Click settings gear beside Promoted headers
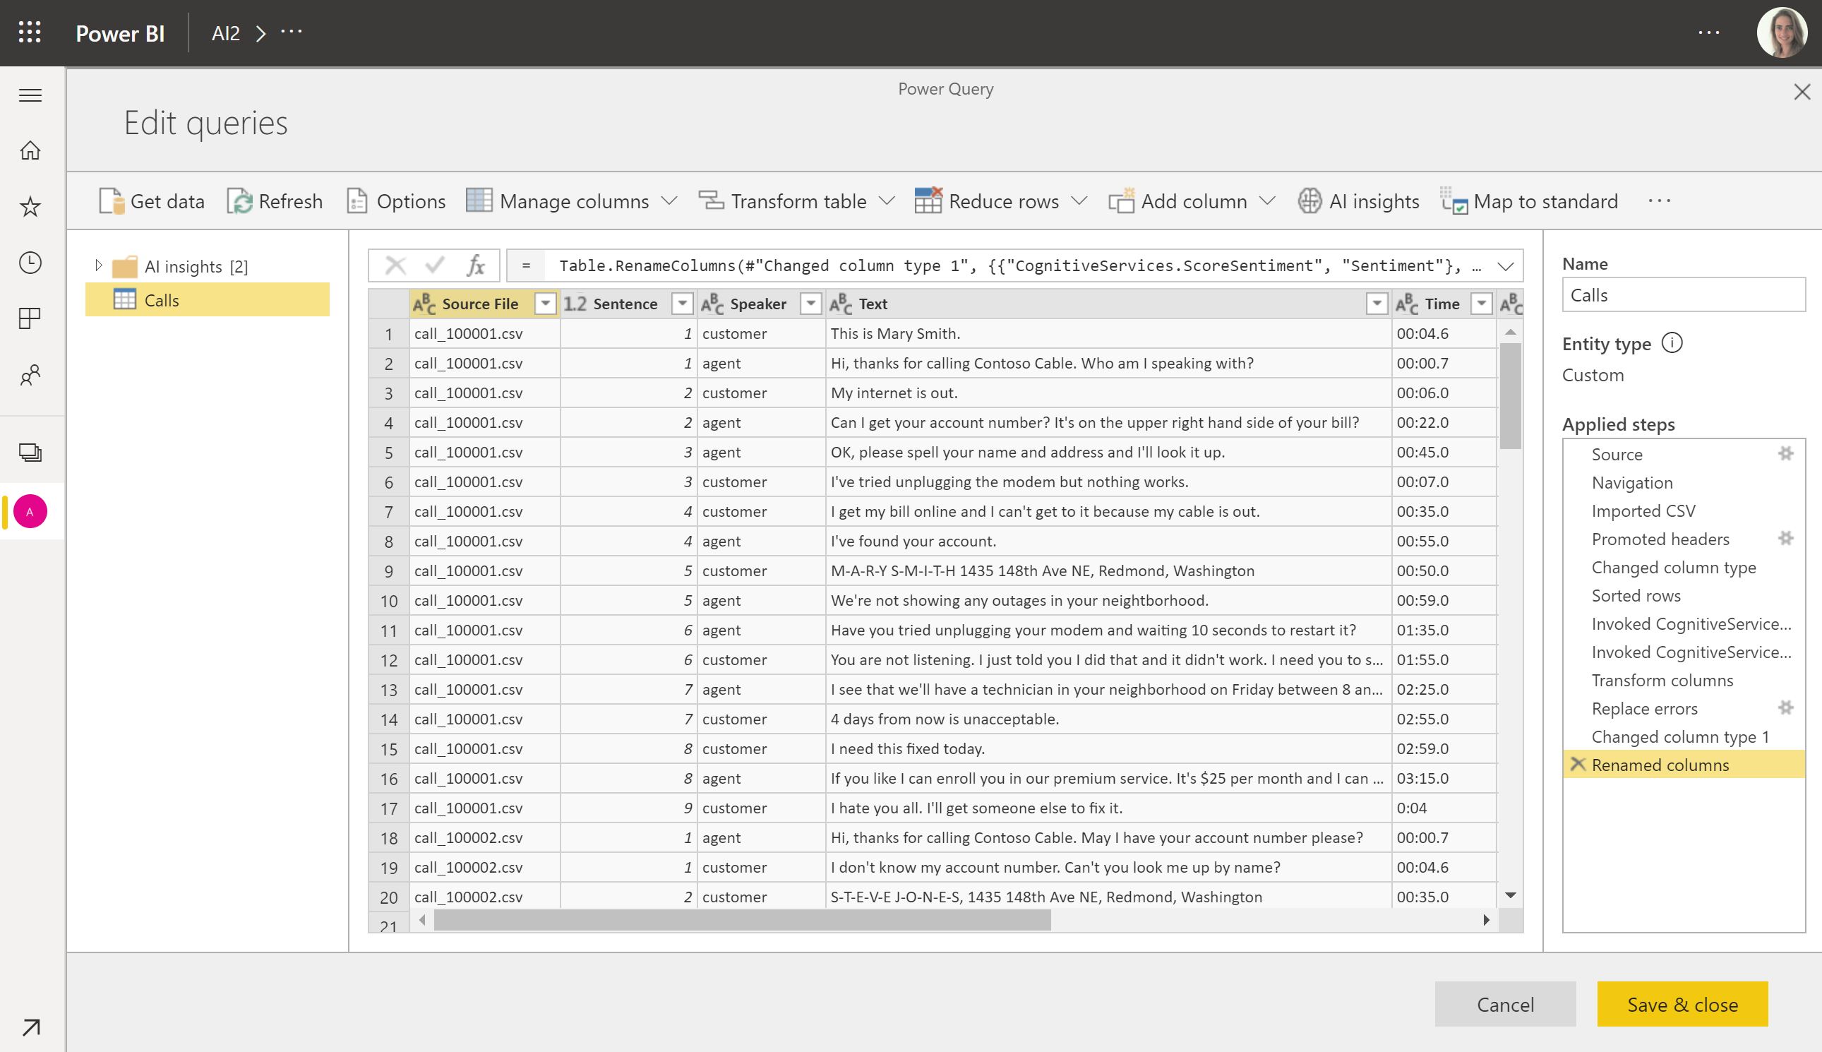 click(1785, 538)
